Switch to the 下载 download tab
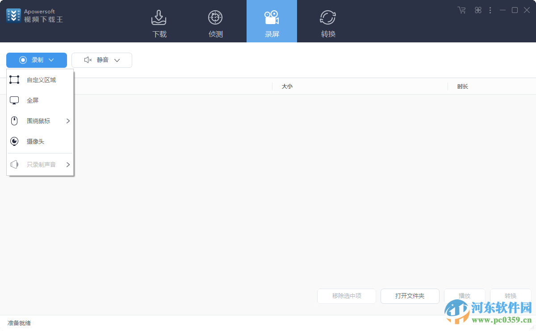 point(159,21)
